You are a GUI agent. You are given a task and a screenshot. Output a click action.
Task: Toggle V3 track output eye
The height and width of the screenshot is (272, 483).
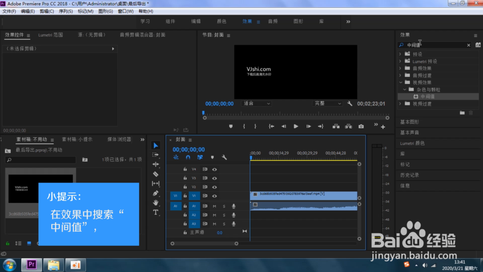[x=214, y=178]
